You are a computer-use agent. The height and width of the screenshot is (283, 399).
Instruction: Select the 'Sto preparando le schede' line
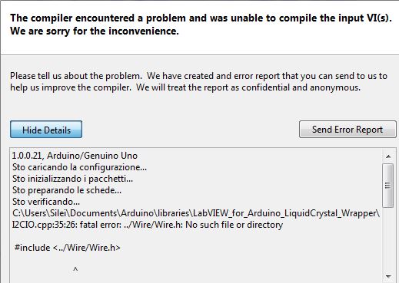coord(67,190)
